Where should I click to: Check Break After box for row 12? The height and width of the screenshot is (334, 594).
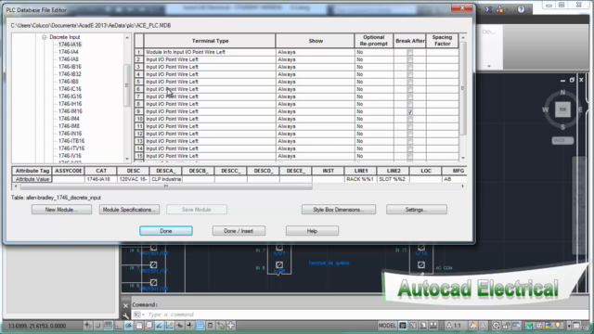click(410, 134)
